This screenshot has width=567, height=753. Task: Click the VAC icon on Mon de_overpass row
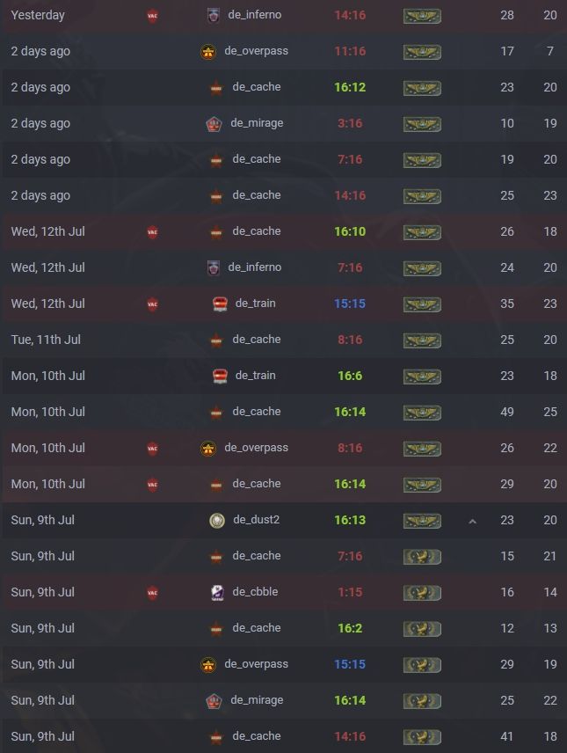click(152, 449)
